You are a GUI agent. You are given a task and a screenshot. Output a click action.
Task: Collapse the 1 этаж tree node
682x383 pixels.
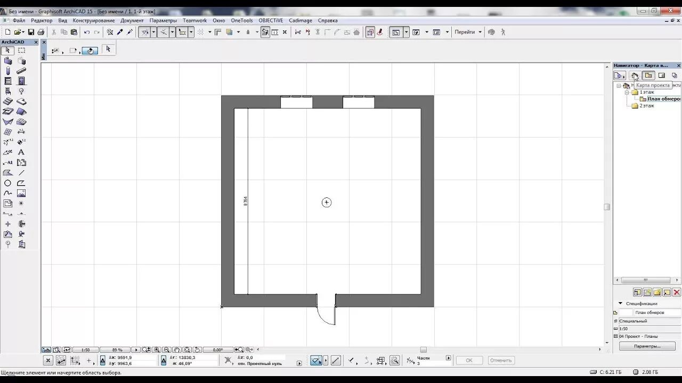click(x=627, y=92)
